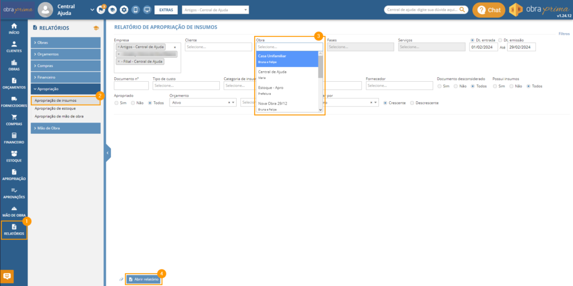
Task: Open the Orçamento Ativo dropdown
Action: click(203, 103)
